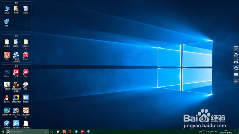Open the Action Center notification icon

point(235,132)
